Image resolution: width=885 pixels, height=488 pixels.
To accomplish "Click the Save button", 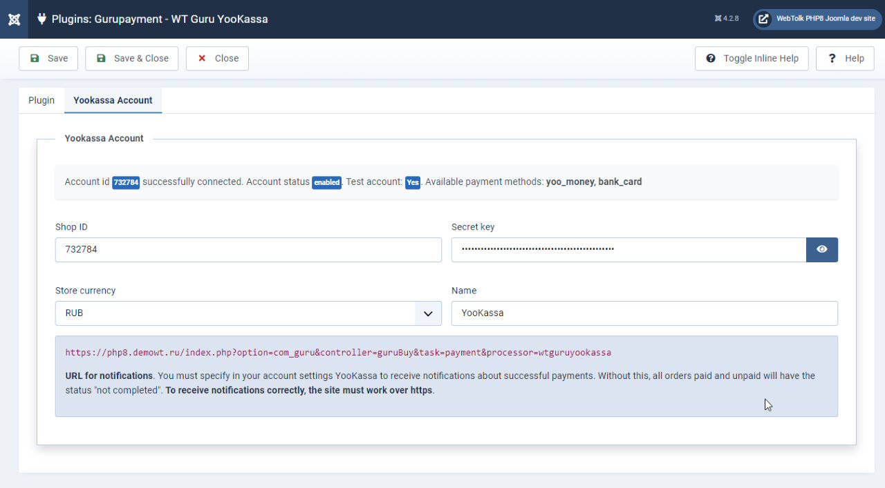I will (x=48, y=59).
